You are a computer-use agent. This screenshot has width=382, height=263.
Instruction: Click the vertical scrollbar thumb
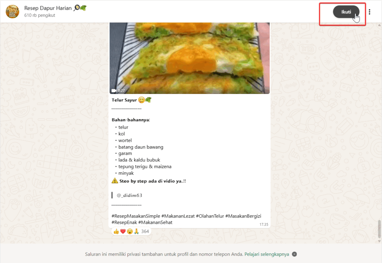379,228
